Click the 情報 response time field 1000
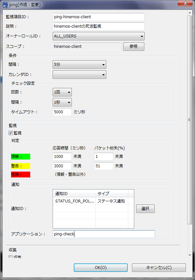Viewport: 195px width, 280px height. click(62, 157)
